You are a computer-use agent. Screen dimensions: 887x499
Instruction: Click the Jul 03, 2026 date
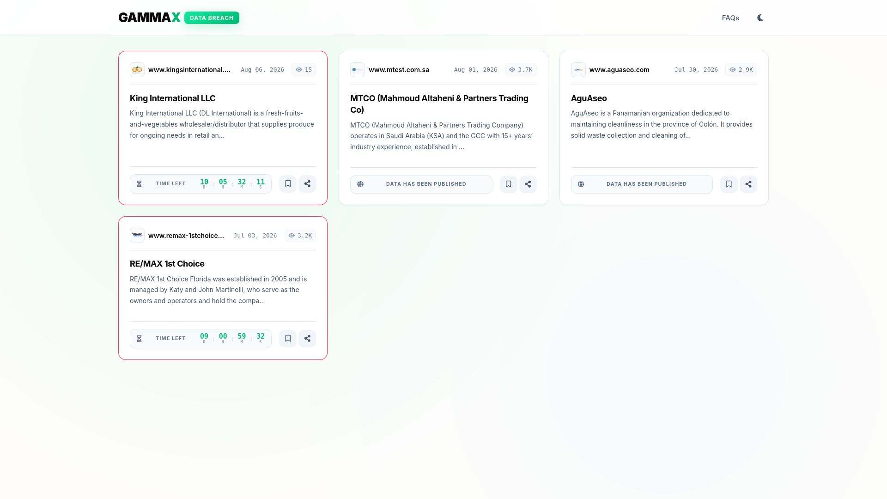point(255,236)
